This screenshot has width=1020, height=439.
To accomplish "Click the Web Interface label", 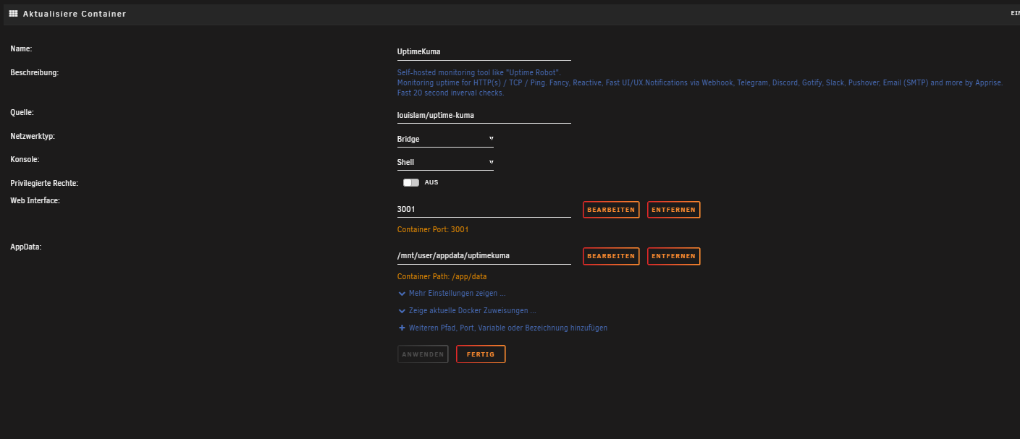I will 35,200.
